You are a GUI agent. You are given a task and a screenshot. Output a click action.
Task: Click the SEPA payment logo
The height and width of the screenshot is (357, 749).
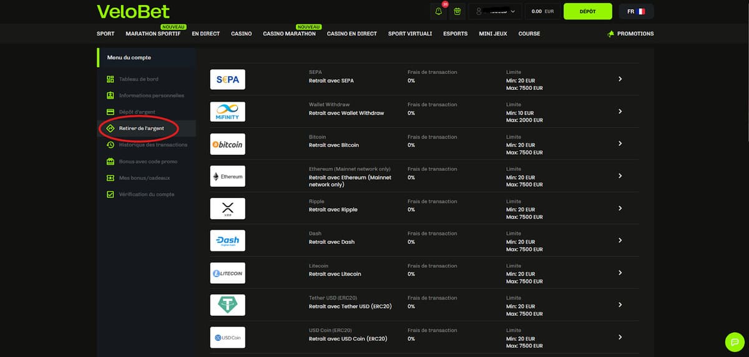pos(228,80)
